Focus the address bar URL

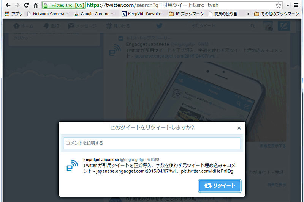153,5
